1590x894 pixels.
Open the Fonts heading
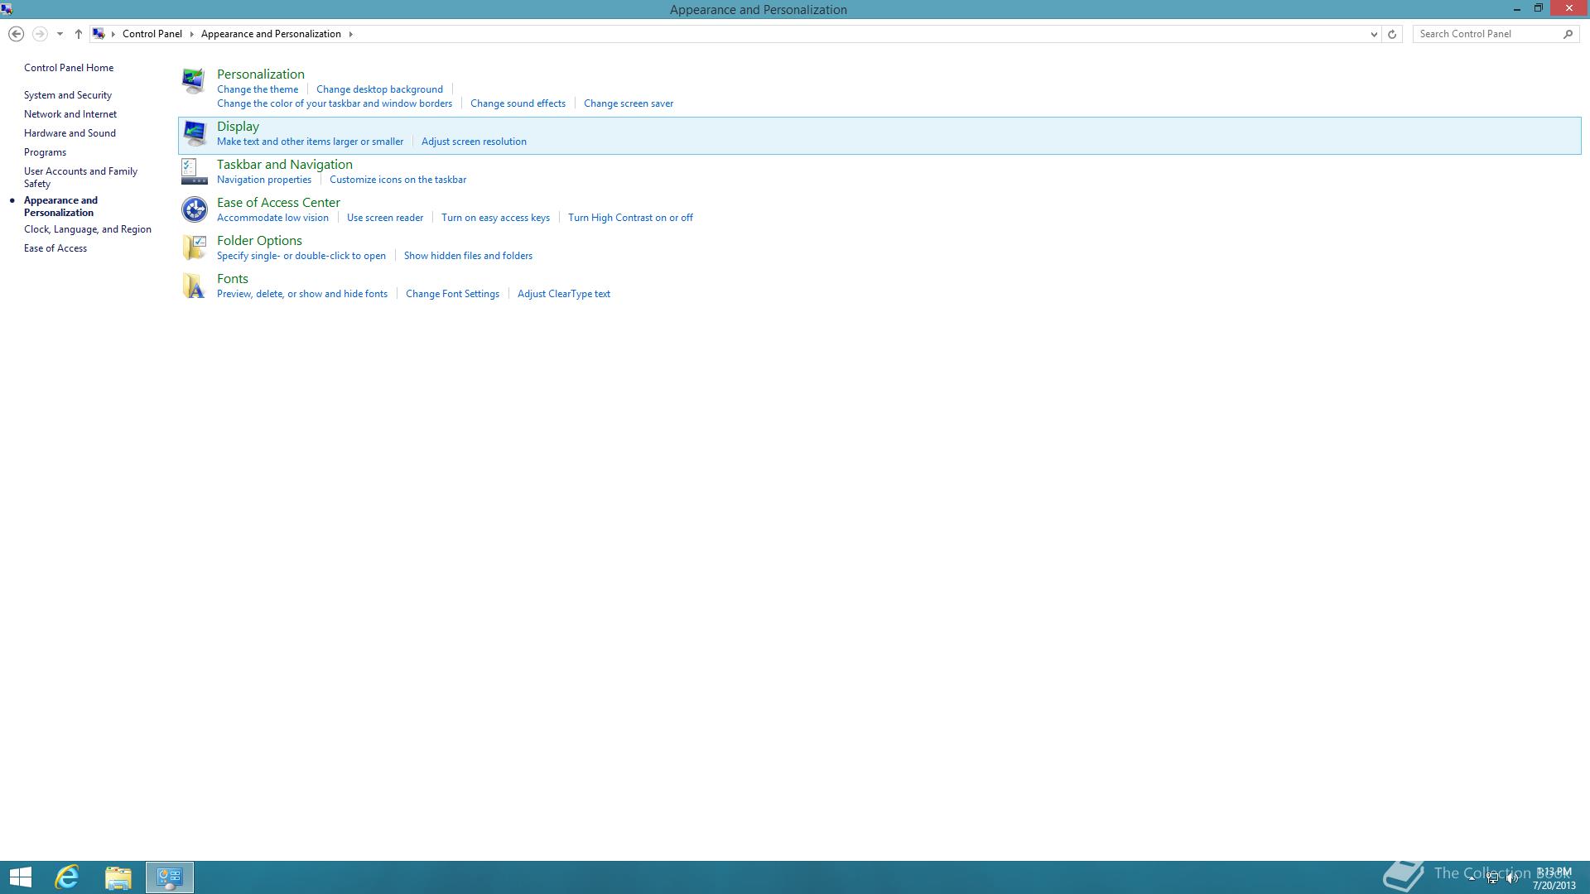tap(233, 279)
